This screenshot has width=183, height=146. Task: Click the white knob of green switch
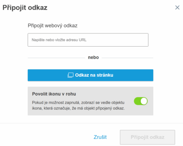[144, 101]
